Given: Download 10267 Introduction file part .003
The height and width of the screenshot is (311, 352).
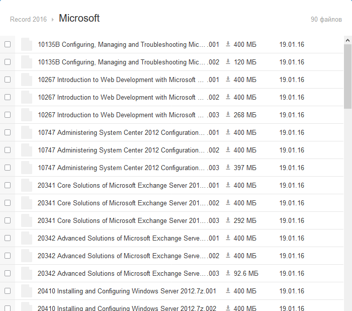Looking at the screenshot, I should tap(228, 115).
